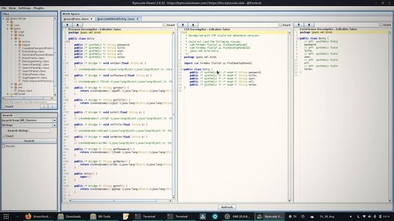Expand the xml package node
This screenshot has width=394, height=221.
[x=12, y=87]
